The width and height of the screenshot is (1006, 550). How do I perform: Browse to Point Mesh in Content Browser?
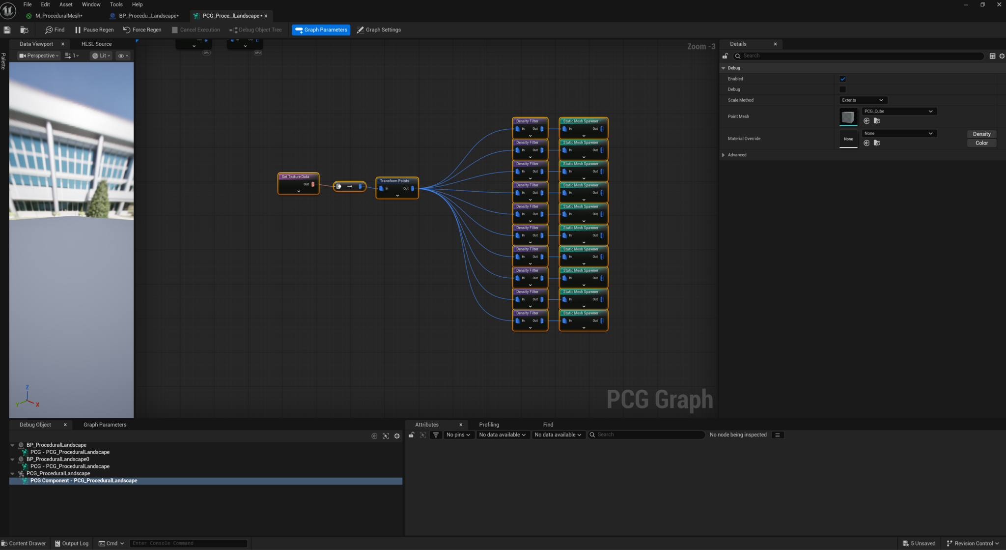[x=877, y=121]
